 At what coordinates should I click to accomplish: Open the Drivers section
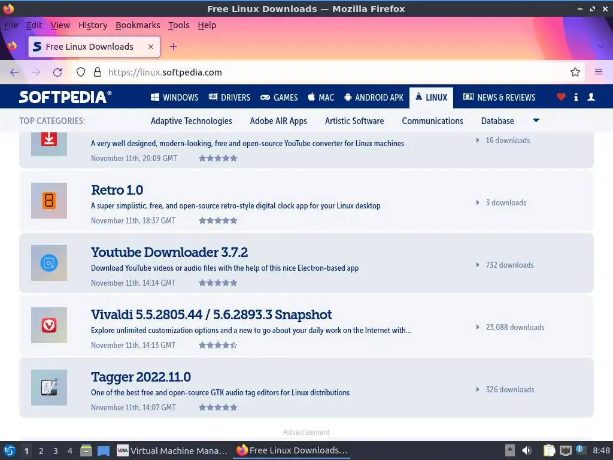(229, 98)
